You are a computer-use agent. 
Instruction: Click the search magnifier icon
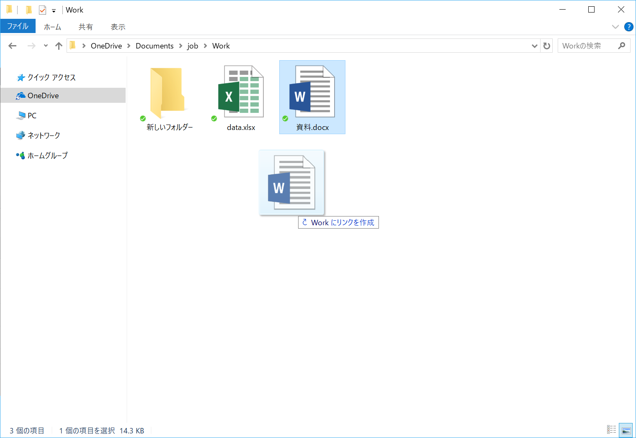click(622, 46)
